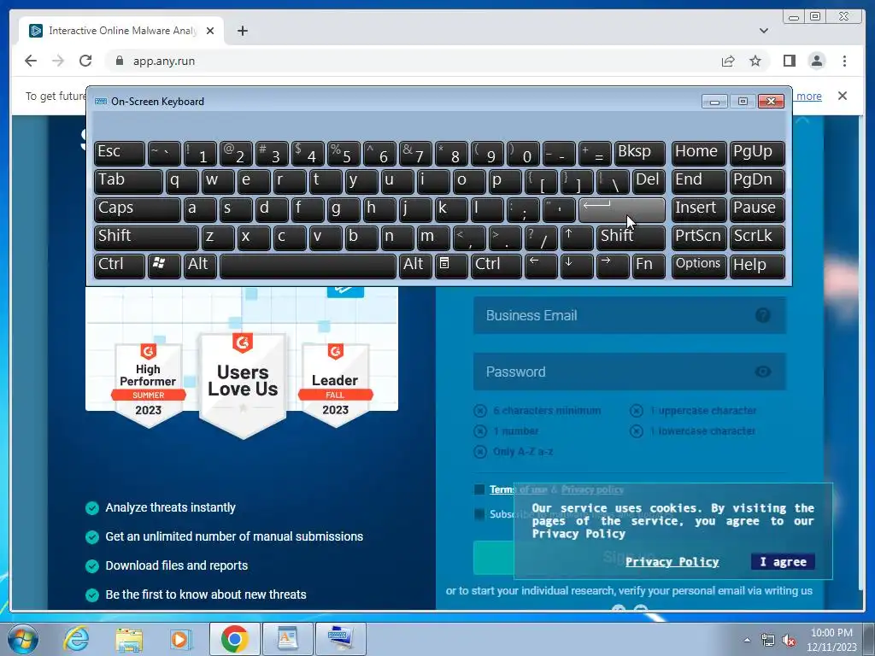
Task: Click the Password field
Action: (x=630, y=372)
